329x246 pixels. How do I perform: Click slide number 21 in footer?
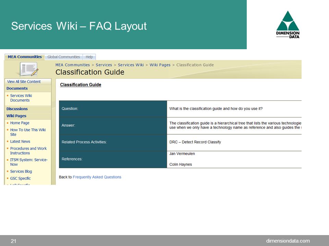coord(13,241)
